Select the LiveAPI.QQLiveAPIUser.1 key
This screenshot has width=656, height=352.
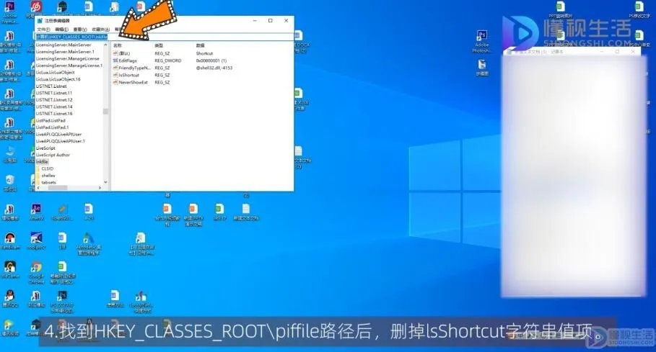pos(60,141)
